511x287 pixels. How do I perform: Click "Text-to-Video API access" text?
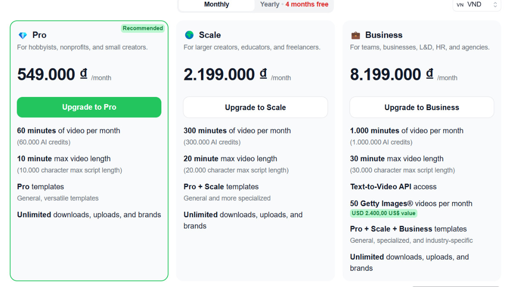pyautogui.click(x=393, y=187)
